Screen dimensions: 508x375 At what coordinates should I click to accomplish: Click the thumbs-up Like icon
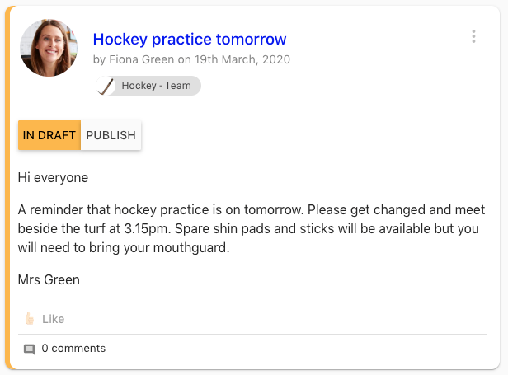tap(30, 319)
